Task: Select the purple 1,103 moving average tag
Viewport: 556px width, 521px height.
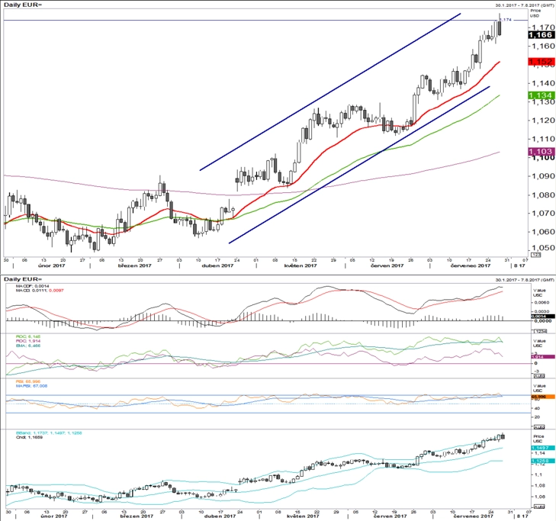Action: coord(541,152)
